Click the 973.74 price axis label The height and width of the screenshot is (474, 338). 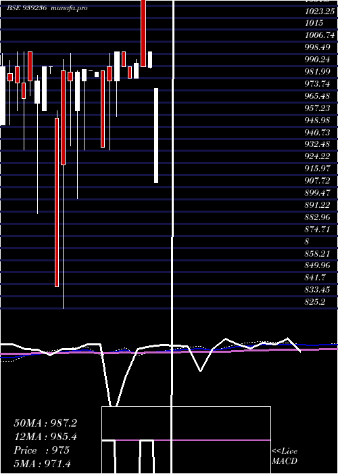[x=317, y=84]
